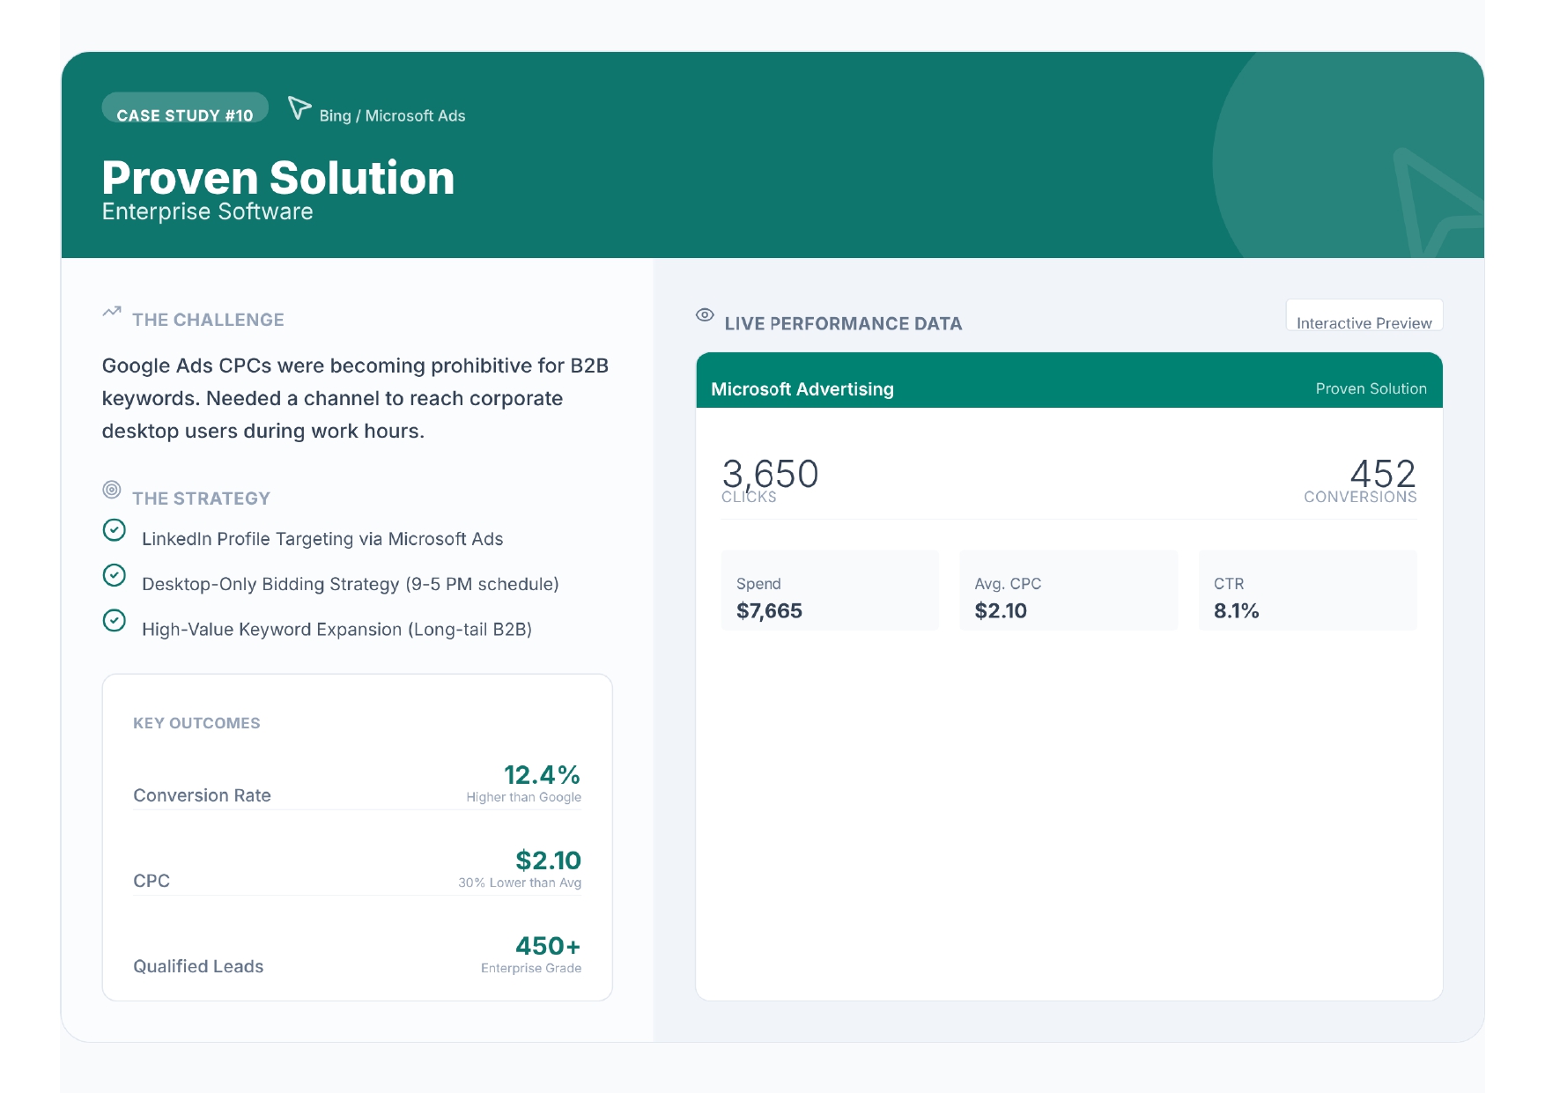Screen dimensions: 1545x1093
Task: Click the Bing / Microsoft Ads label
Action: click(x=392, y=115)
